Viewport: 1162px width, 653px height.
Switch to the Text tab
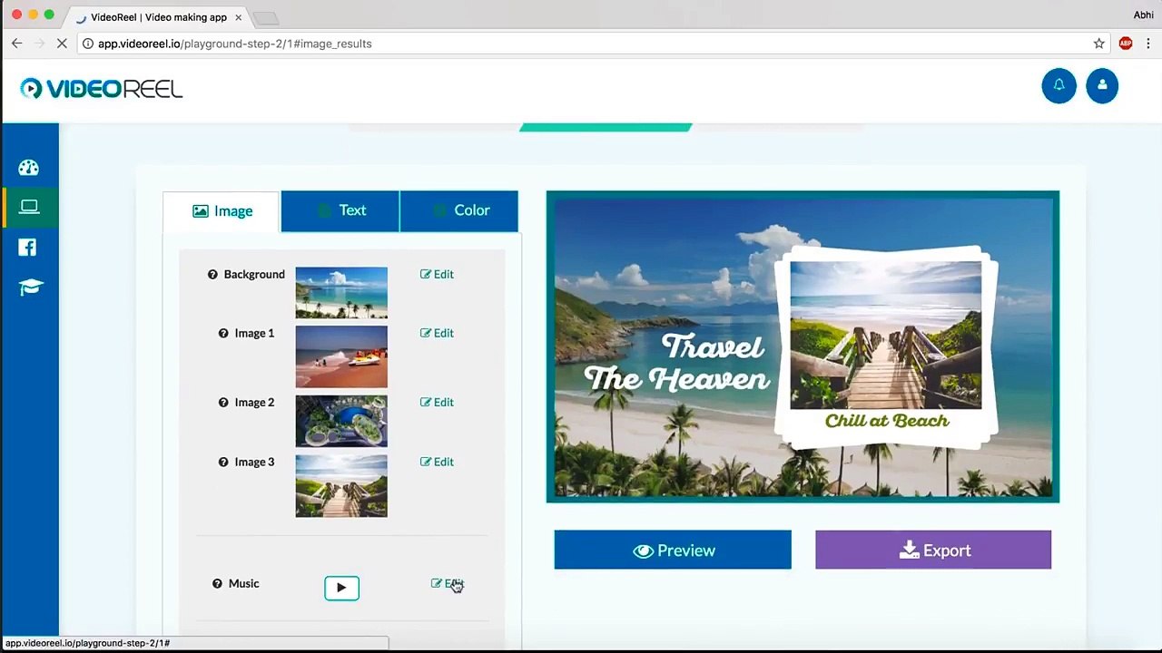pyautogui.click(x=340, y=210)
